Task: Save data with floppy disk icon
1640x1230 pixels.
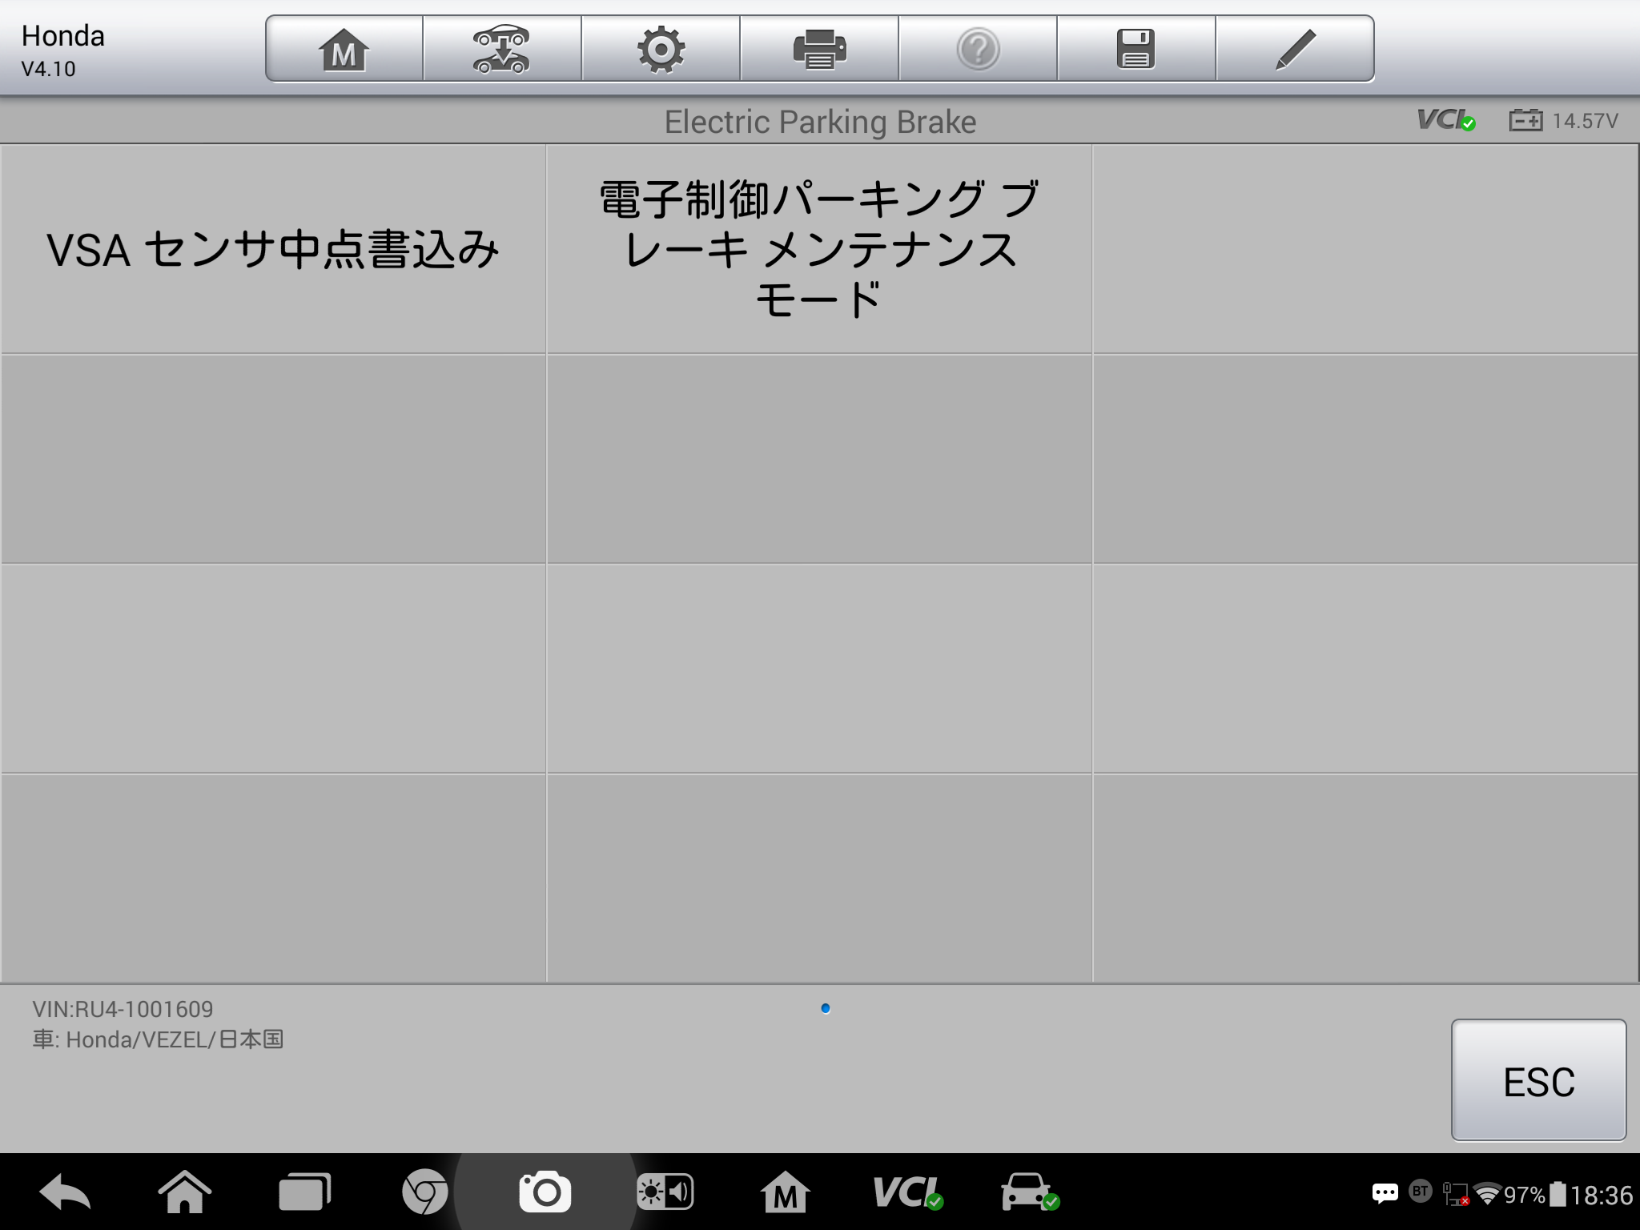Action: [1136, 49]
